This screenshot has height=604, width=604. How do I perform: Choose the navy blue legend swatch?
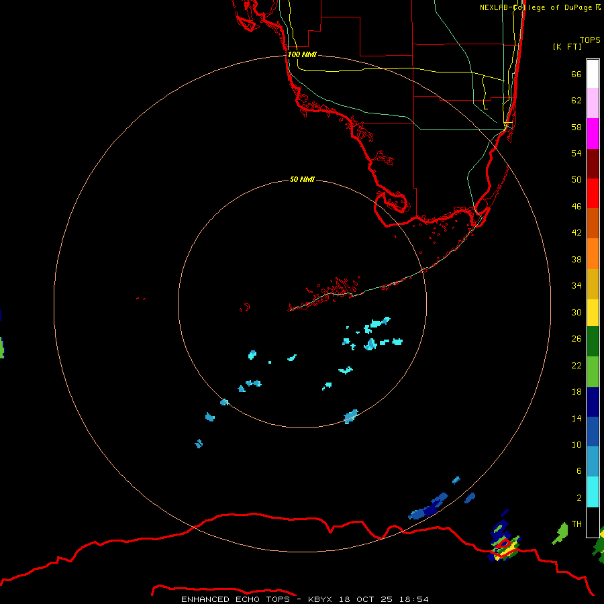pos(593,402)
